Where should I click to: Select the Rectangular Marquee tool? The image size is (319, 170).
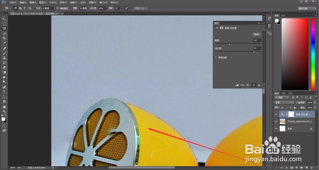point(4,24)
